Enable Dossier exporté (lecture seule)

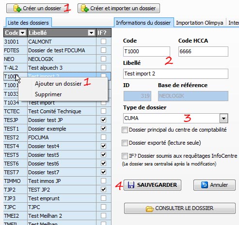pos(125,143)
